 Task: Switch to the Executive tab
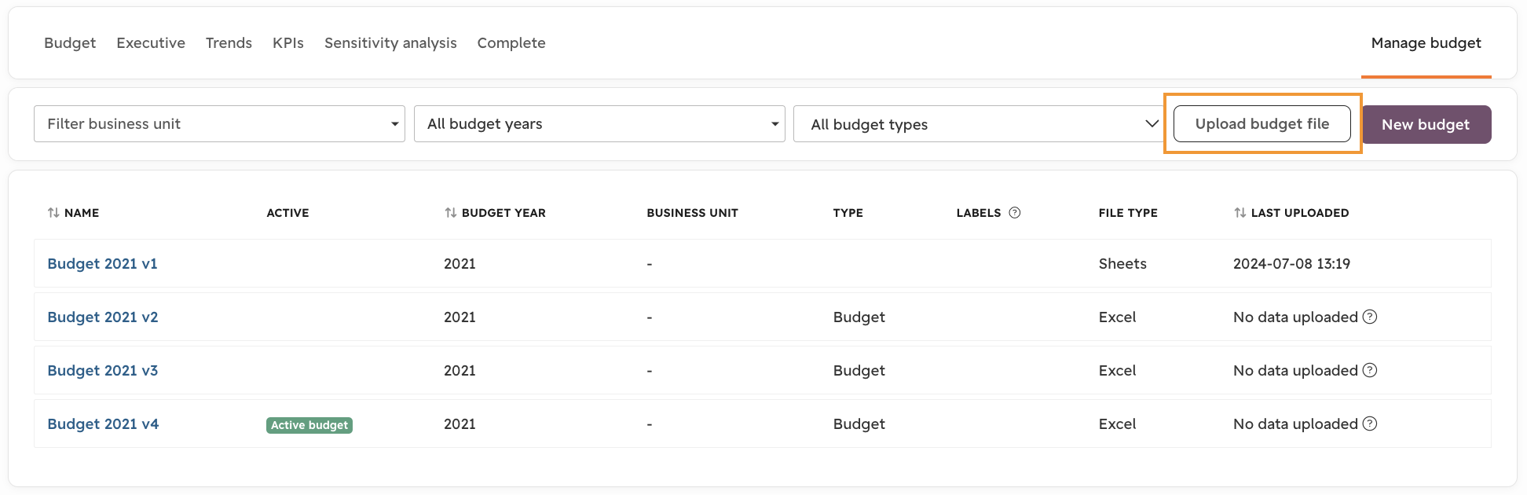click(151, 43)
